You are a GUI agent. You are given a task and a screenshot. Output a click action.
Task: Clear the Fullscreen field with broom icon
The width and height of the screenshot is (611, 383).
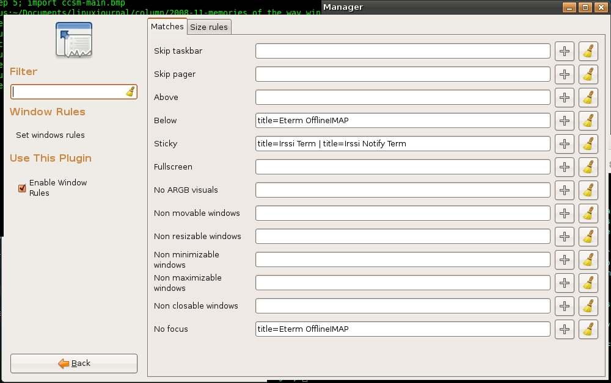(588, 167)
